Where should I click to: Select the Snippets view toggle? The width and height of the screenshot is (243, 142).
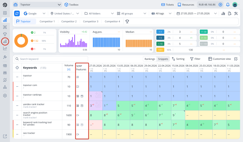[x=163, y=59]
